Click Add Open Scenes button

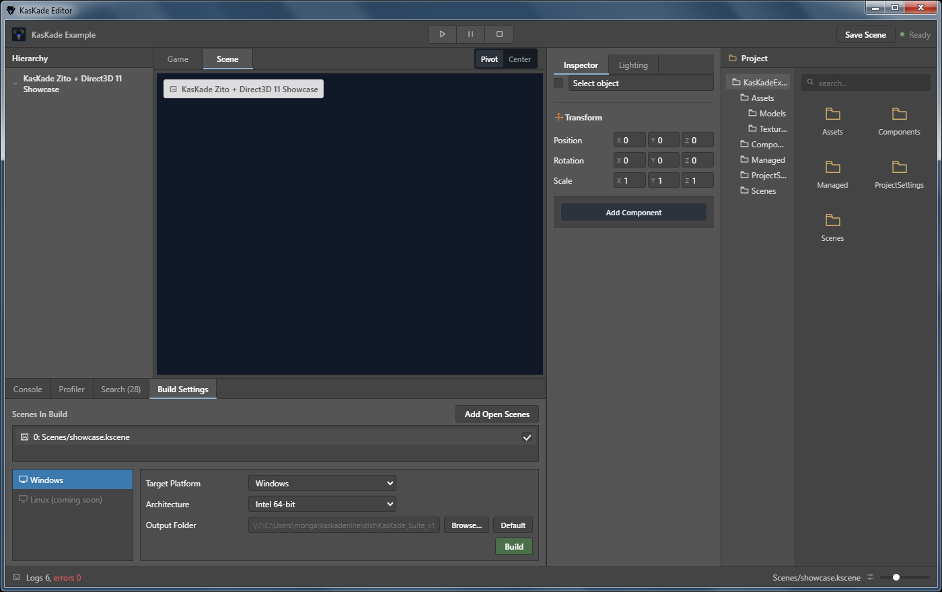pyautogui.click(x=497, y=414)
